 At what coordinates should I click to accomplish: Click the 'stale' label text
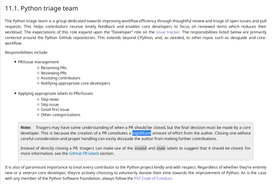(x=161, y=148)
